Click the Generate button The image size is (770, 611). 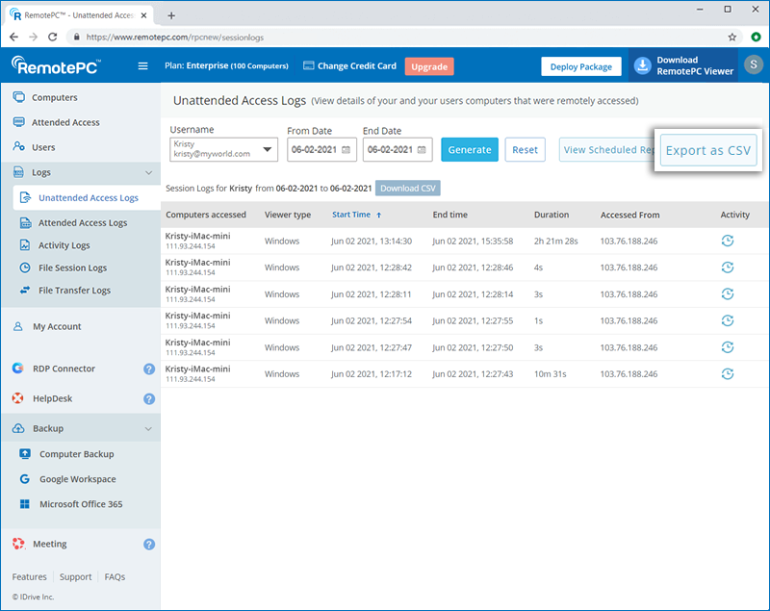[x=470, y=150]
